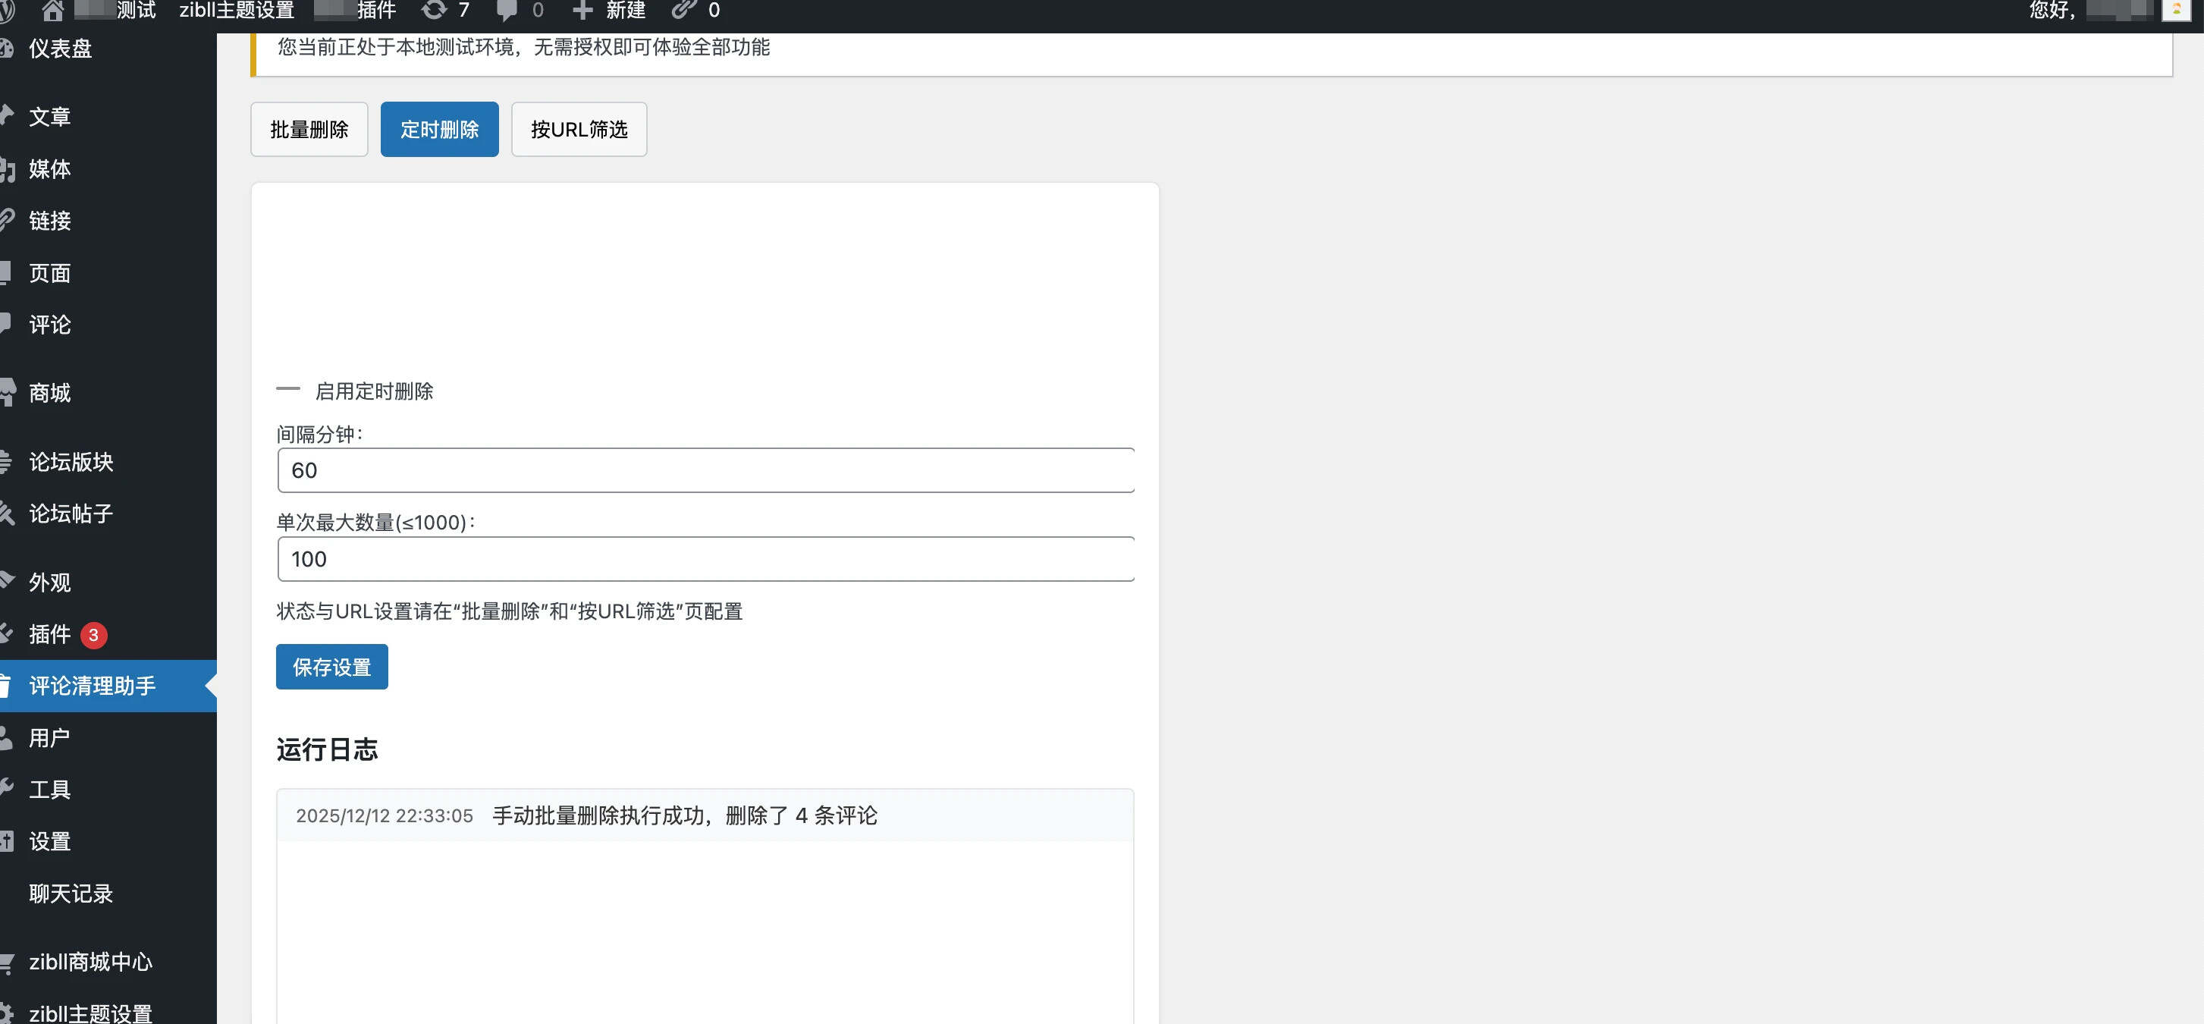Click the user avatar at top right
The image size is (2204, 1024).
click(x=2176, y=11)
